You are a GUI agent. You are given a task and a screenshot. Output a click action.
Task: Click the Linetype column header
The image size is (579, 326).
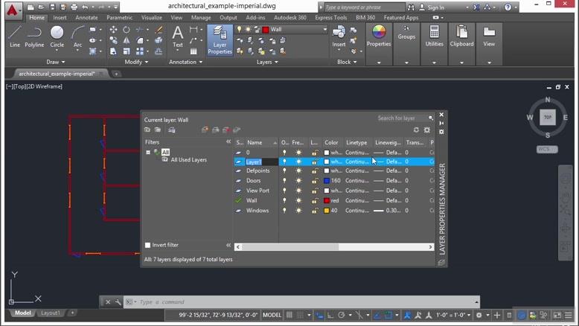356,142
